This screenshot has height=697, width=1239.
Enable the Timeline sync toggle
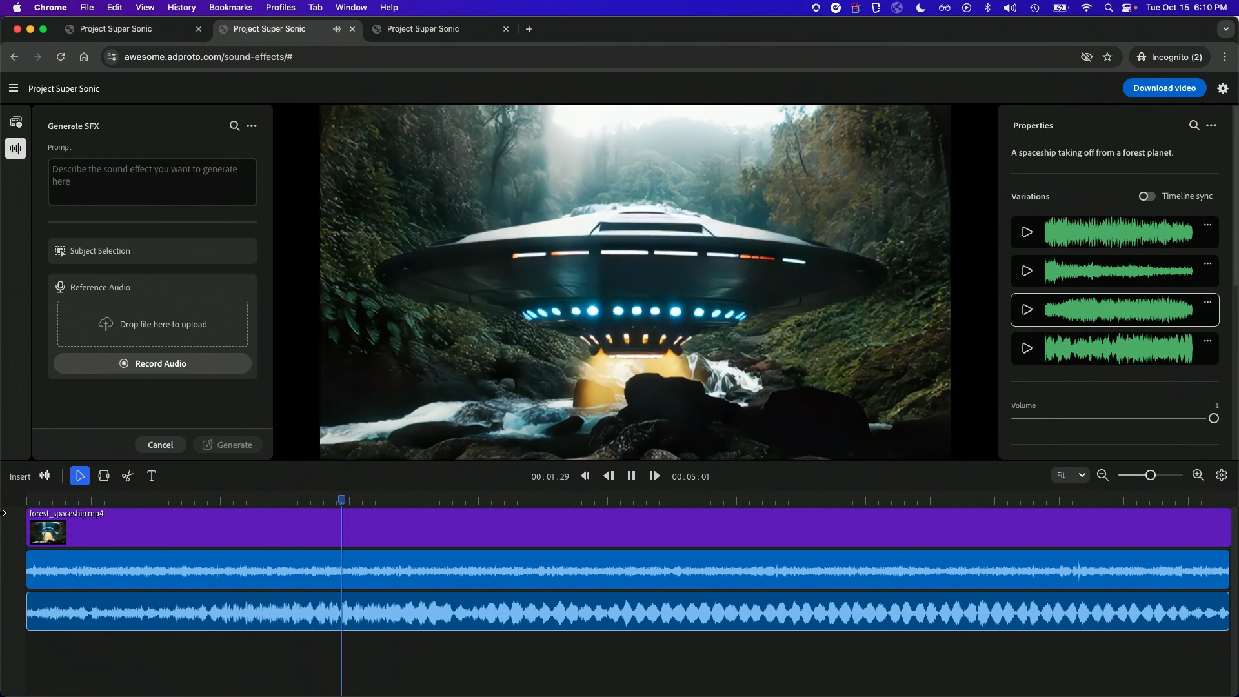point(1147,196)
